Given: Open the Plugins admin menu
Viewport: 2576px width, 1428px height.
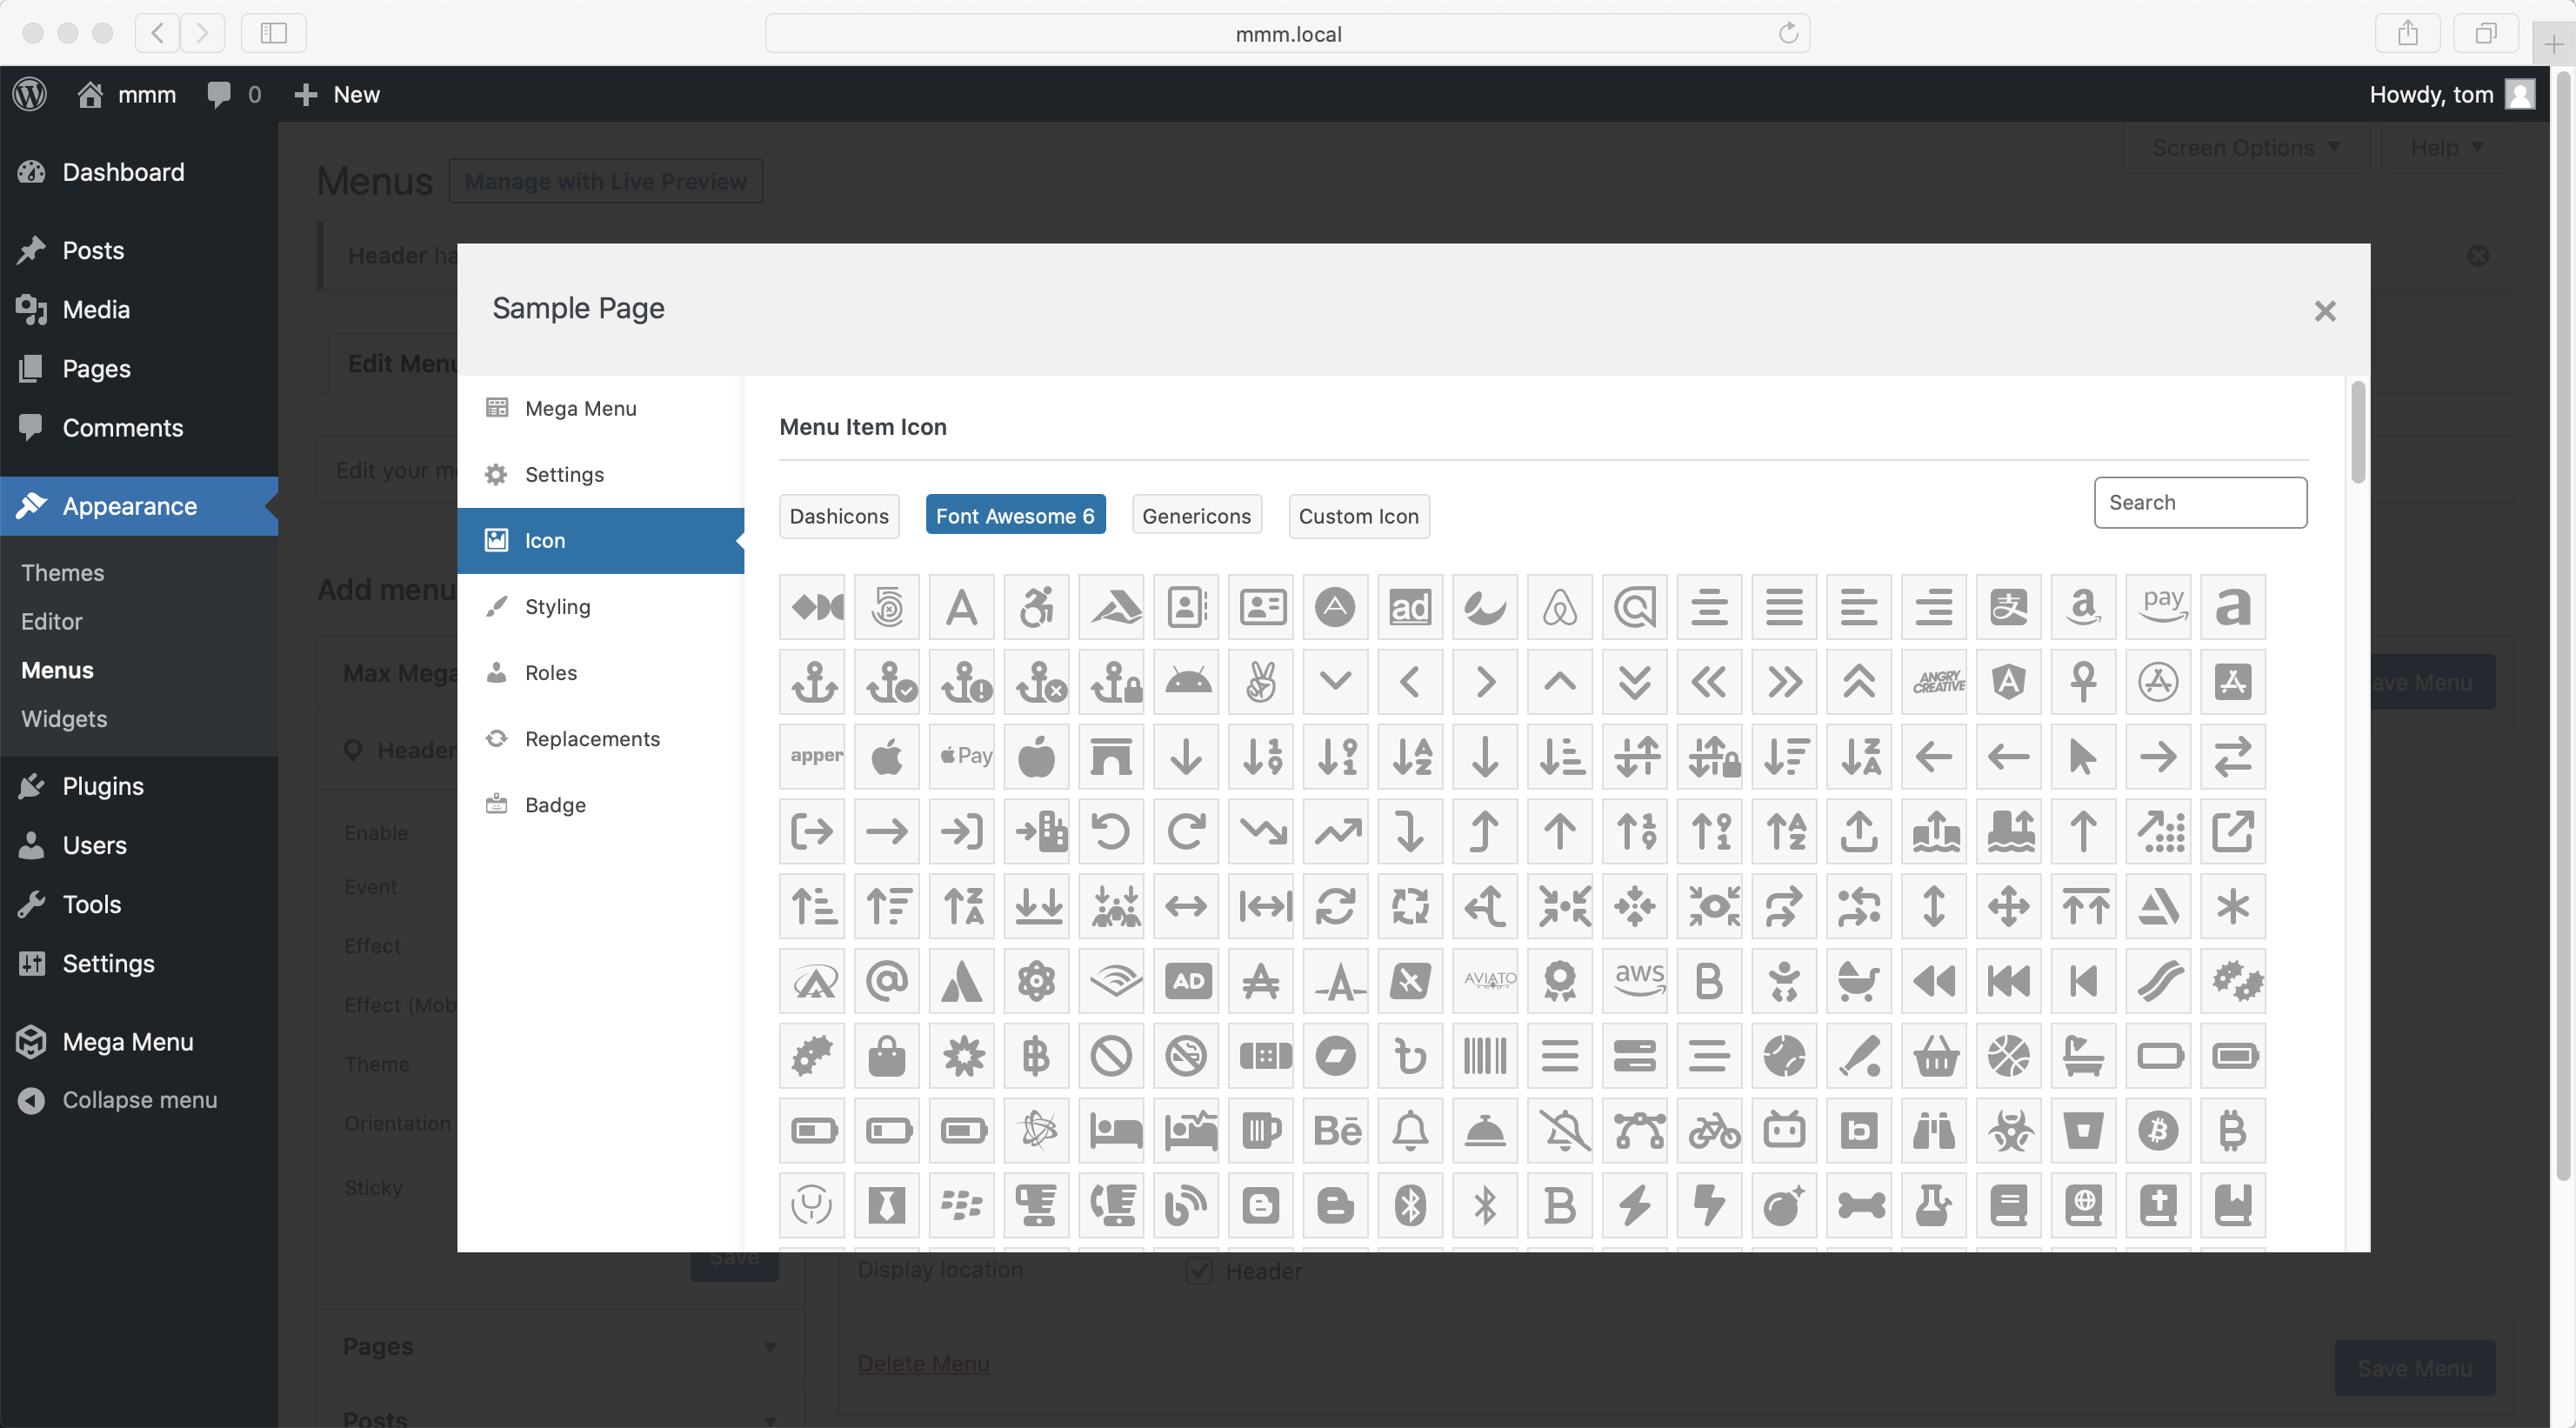Looking at the screenshot, I should pyautogui.click(x=102, y=786).
